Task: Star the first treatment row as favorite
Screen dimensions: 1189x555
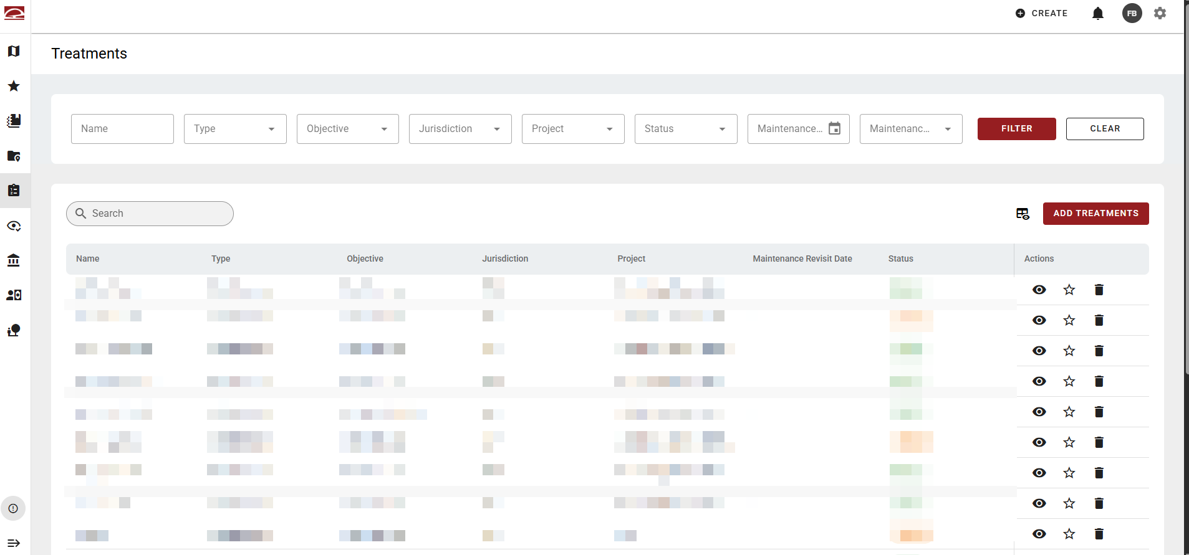Action: 1069,290
